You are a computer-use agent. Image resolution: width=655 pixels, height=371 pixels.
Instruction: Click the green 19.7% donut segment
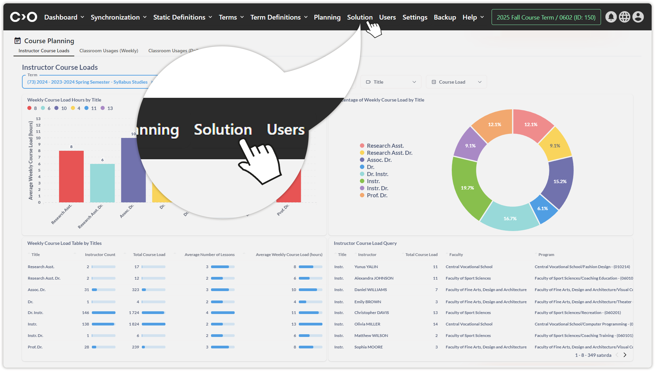[x=467, y=188]
